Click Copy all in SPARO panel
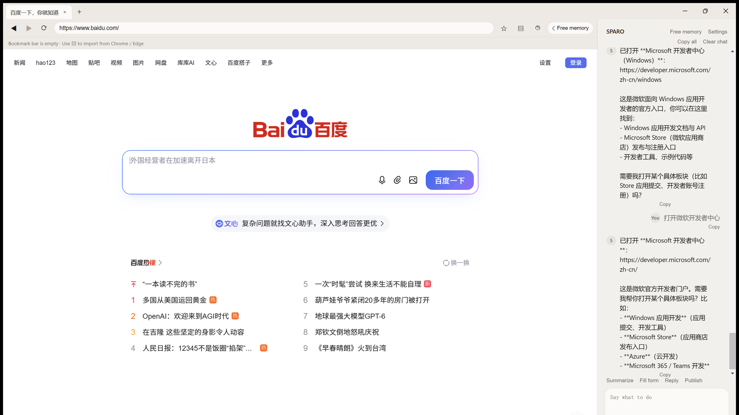This screenshot has width=739, height=415. point(687,42)
